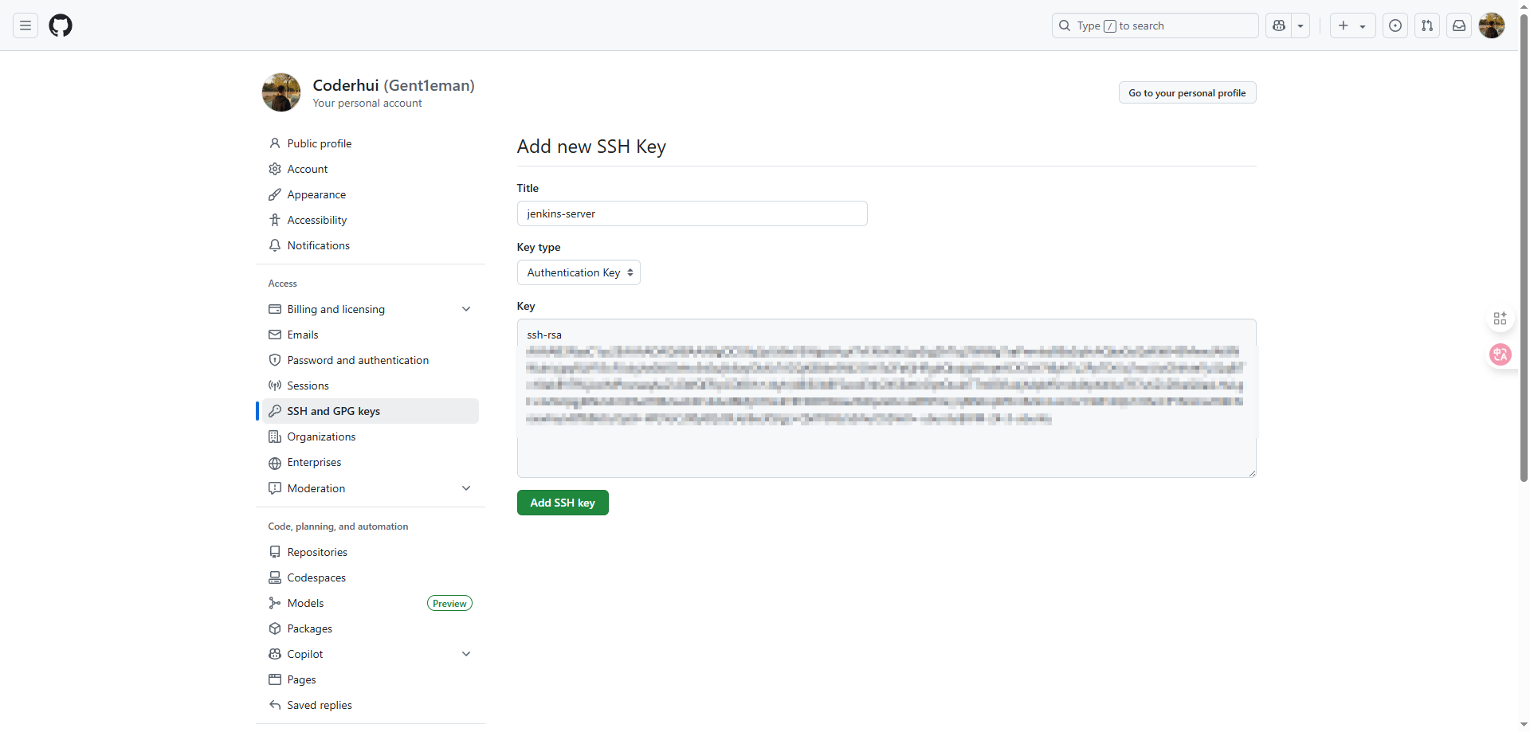
Task: Open the notifications inbox icon
Action: coord(1459,25)
